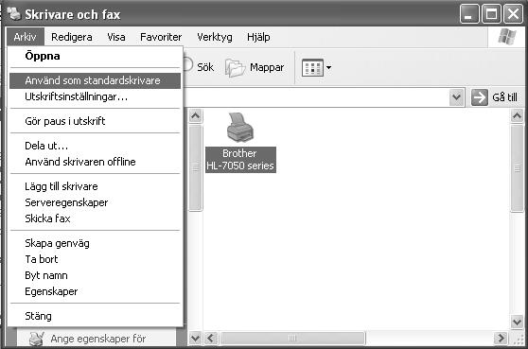Image resolution: width=528 pixels, height=349 pixels.
Task: Open the Redigera menu
Action: (72, 37)
